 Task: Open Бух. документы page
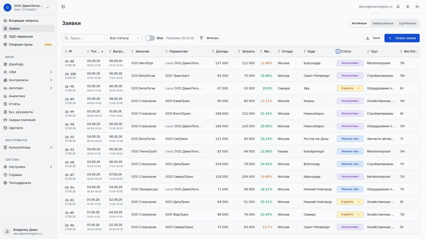tap(28, 112)
